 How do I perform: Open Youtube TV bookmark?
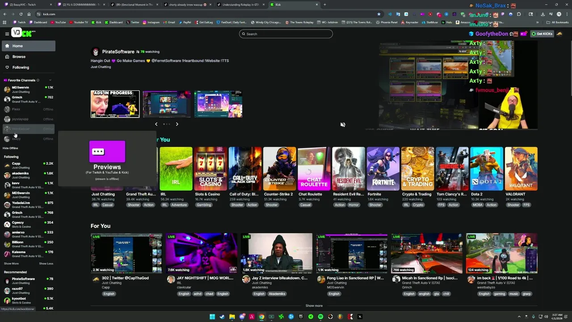(x=79, y=22)
